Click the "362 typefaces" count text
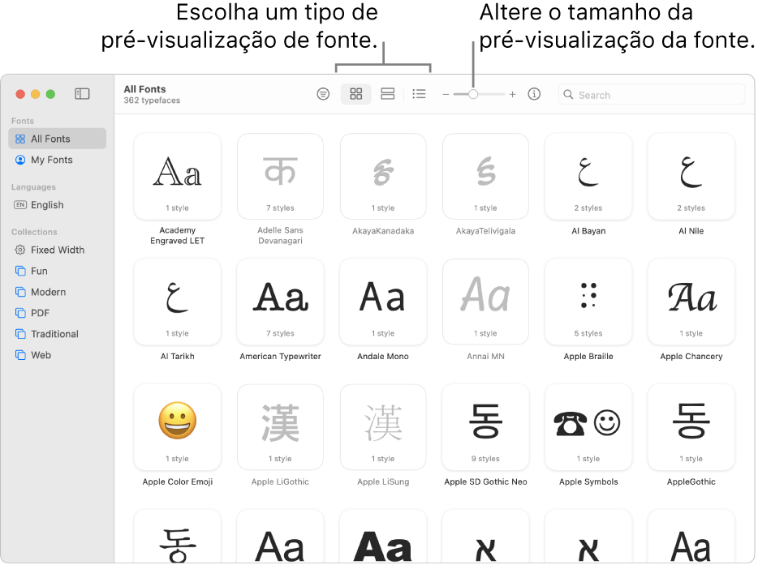Screen dimensions: 758x565 click(x=152, y=101)
